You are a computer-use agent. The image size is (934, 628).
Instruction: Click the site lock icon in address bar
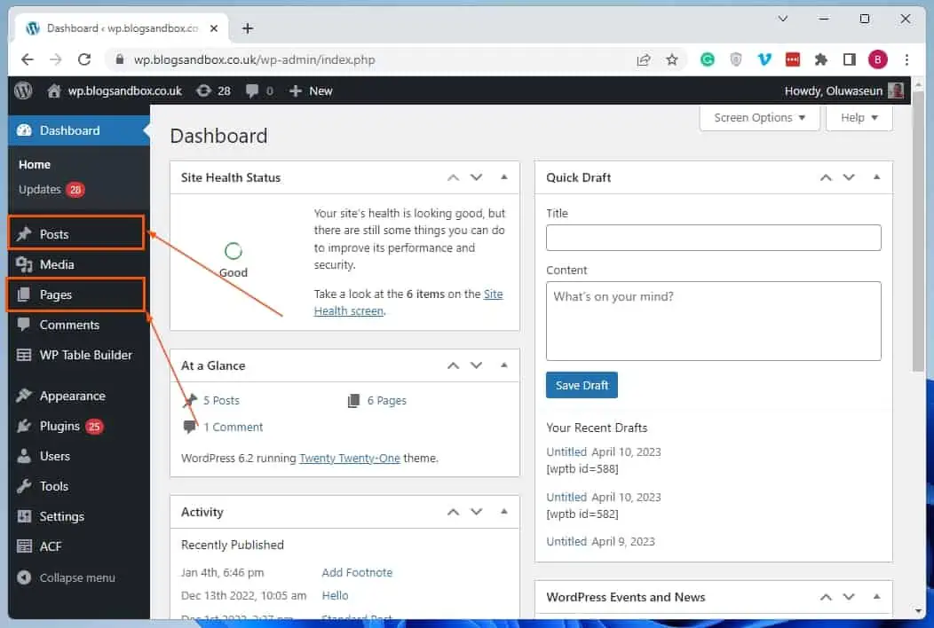click(x=120, y=59)
